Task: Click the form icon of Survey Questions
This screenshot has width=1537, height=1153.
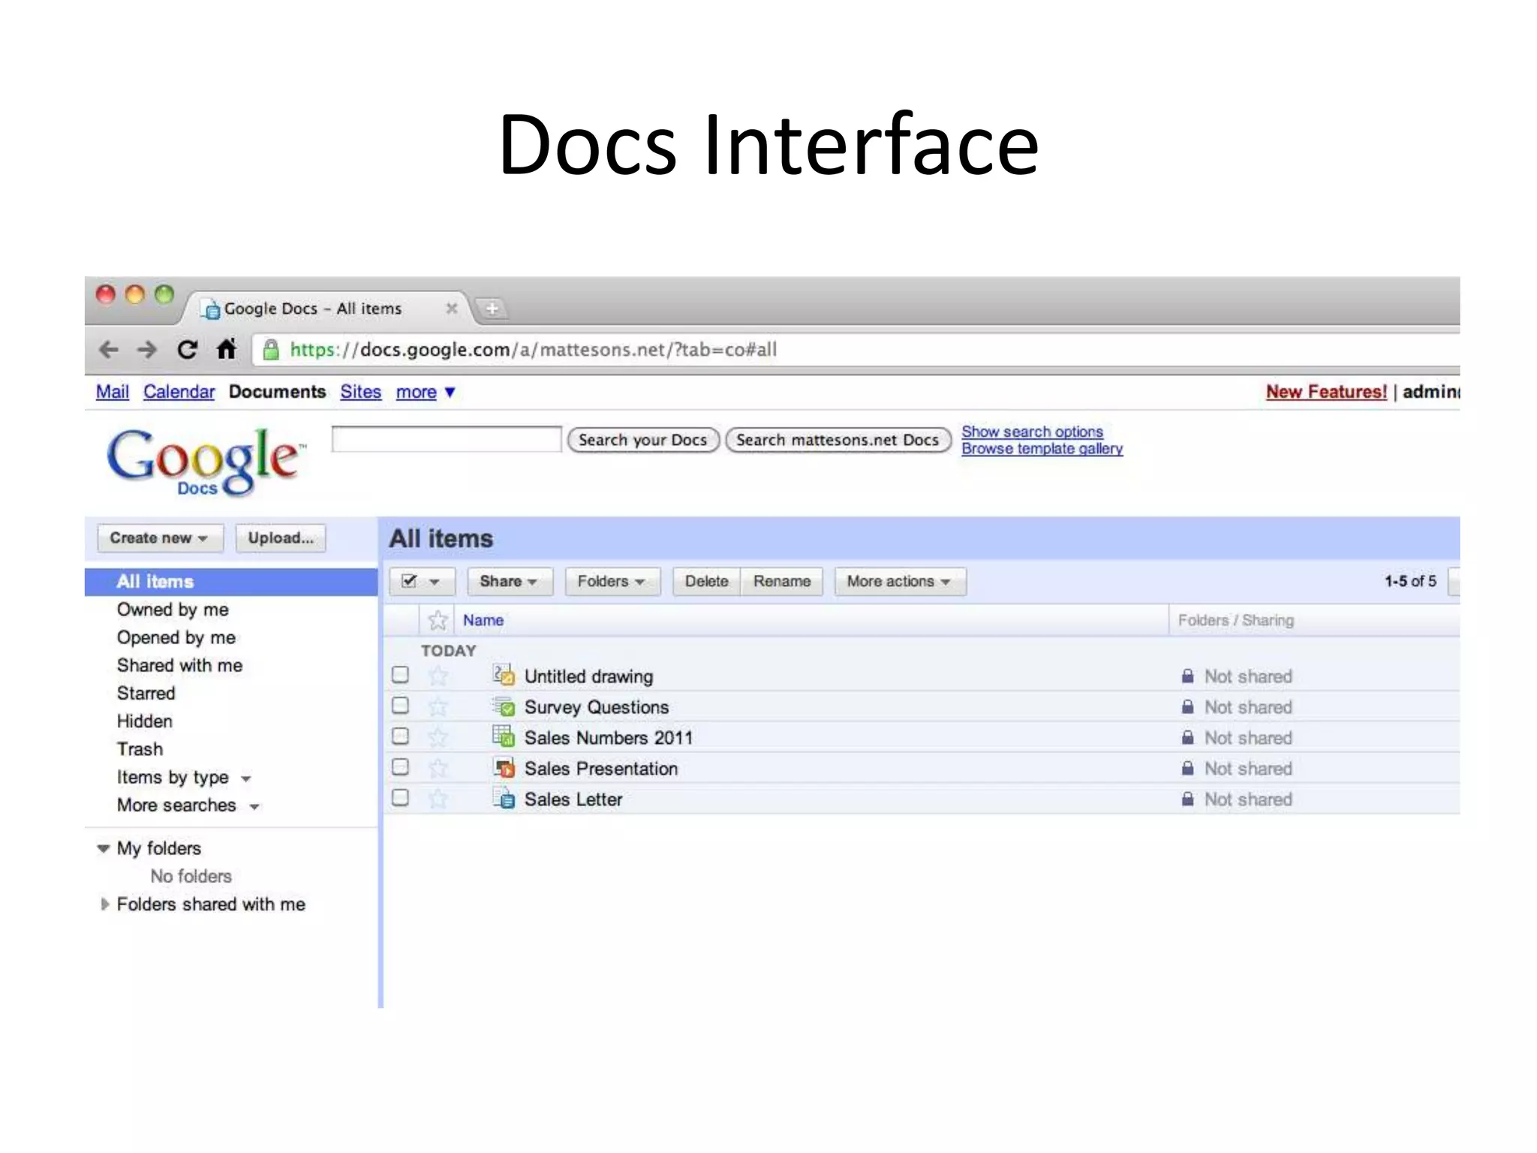Action: click(x=504, y=706)
